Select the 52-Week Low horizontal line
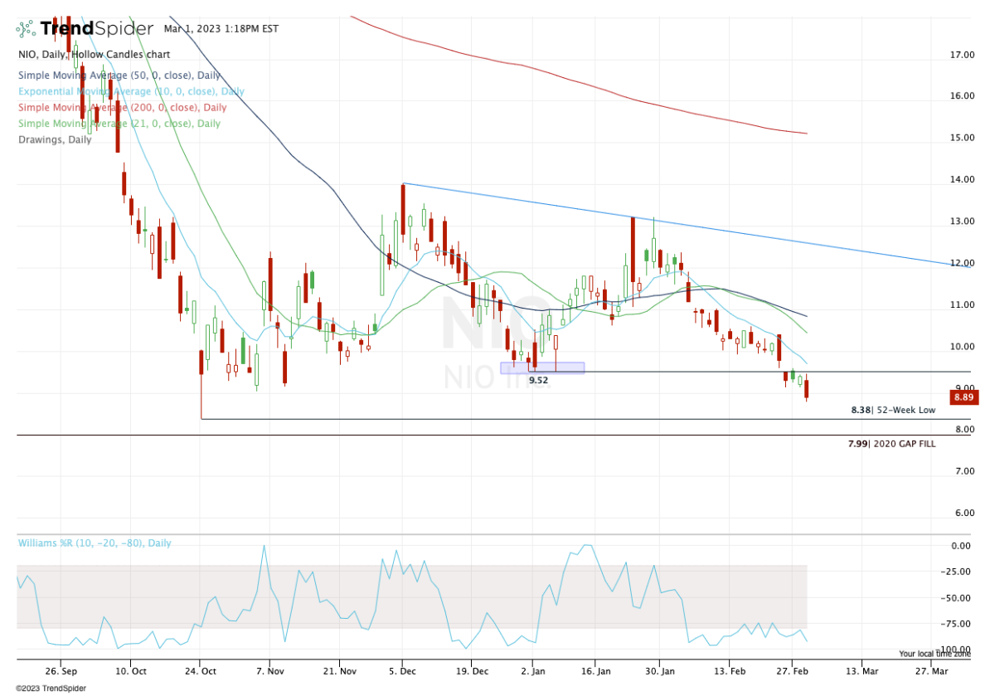 point(498,419)
